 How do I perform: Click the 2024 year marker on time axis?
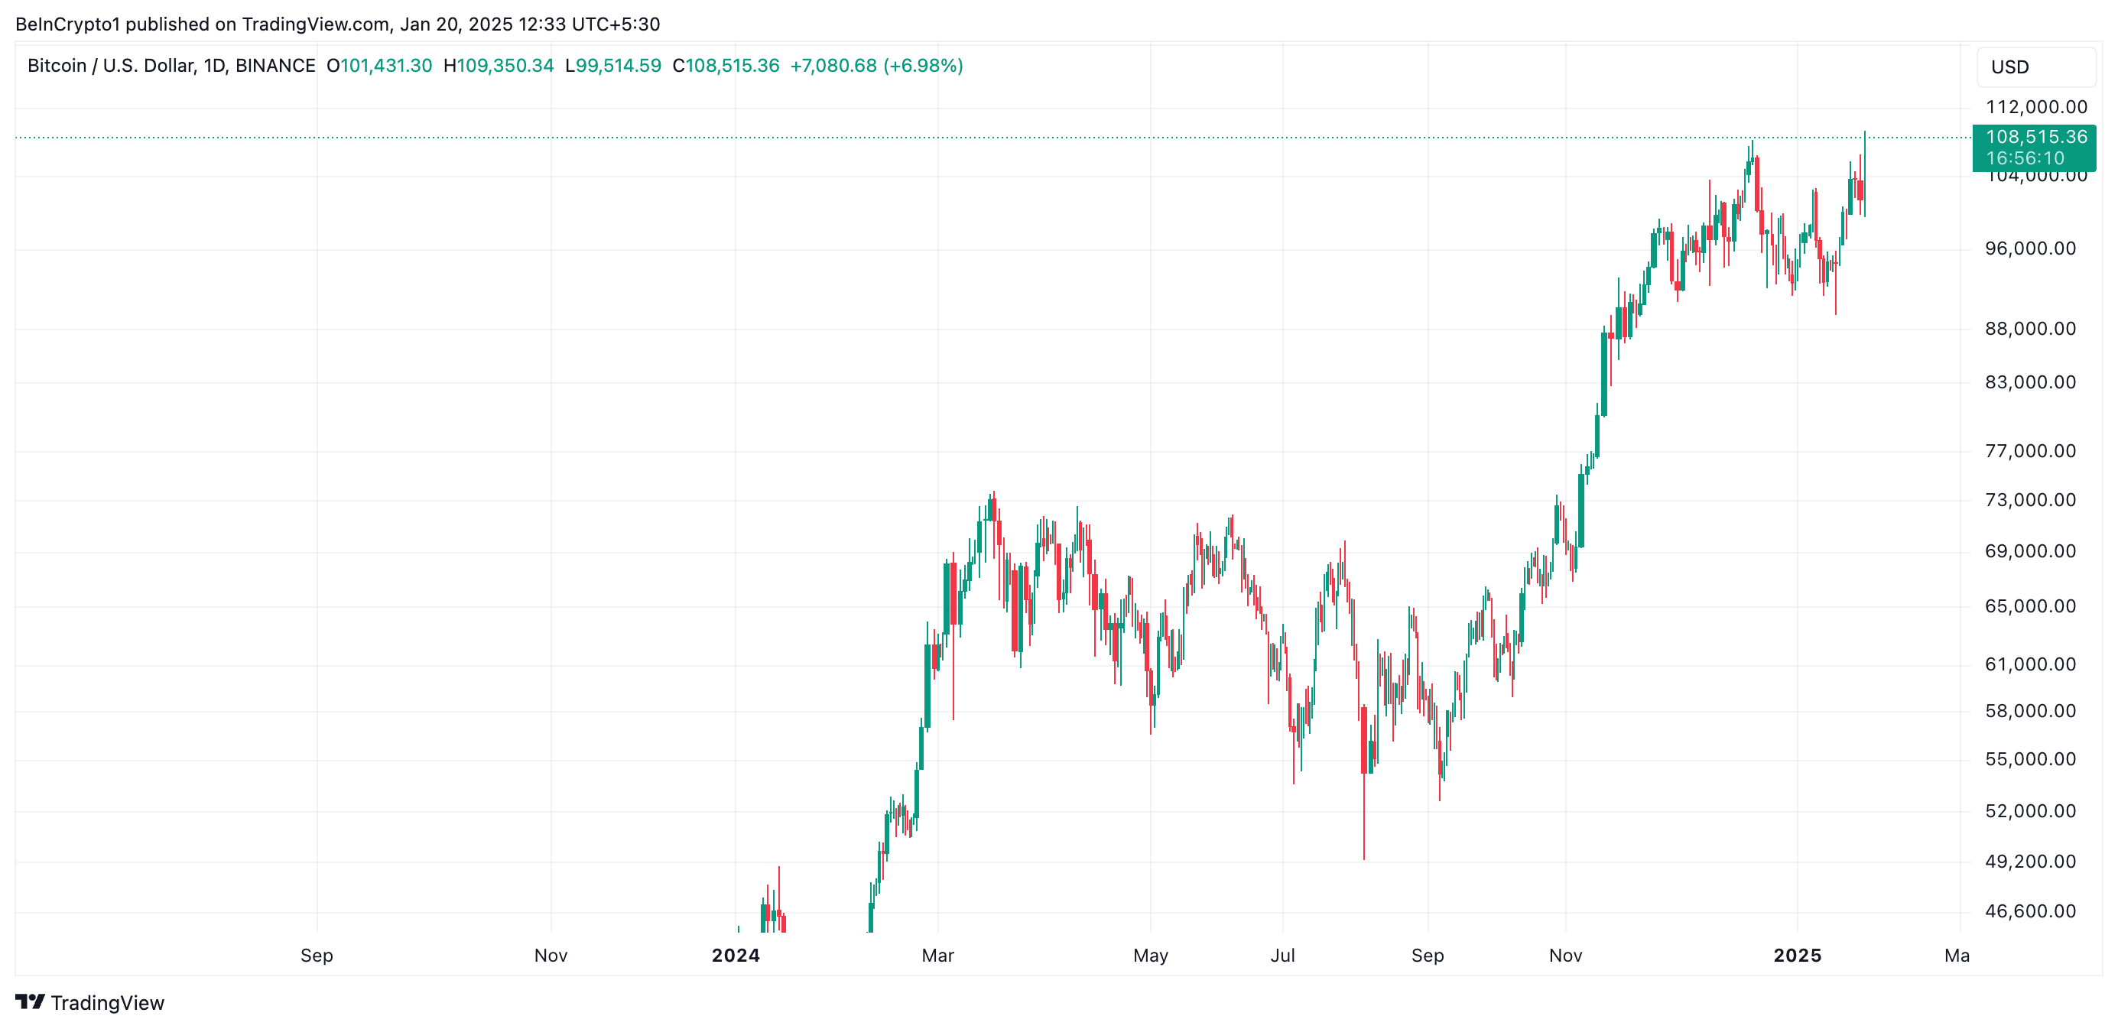pos(736,955)
